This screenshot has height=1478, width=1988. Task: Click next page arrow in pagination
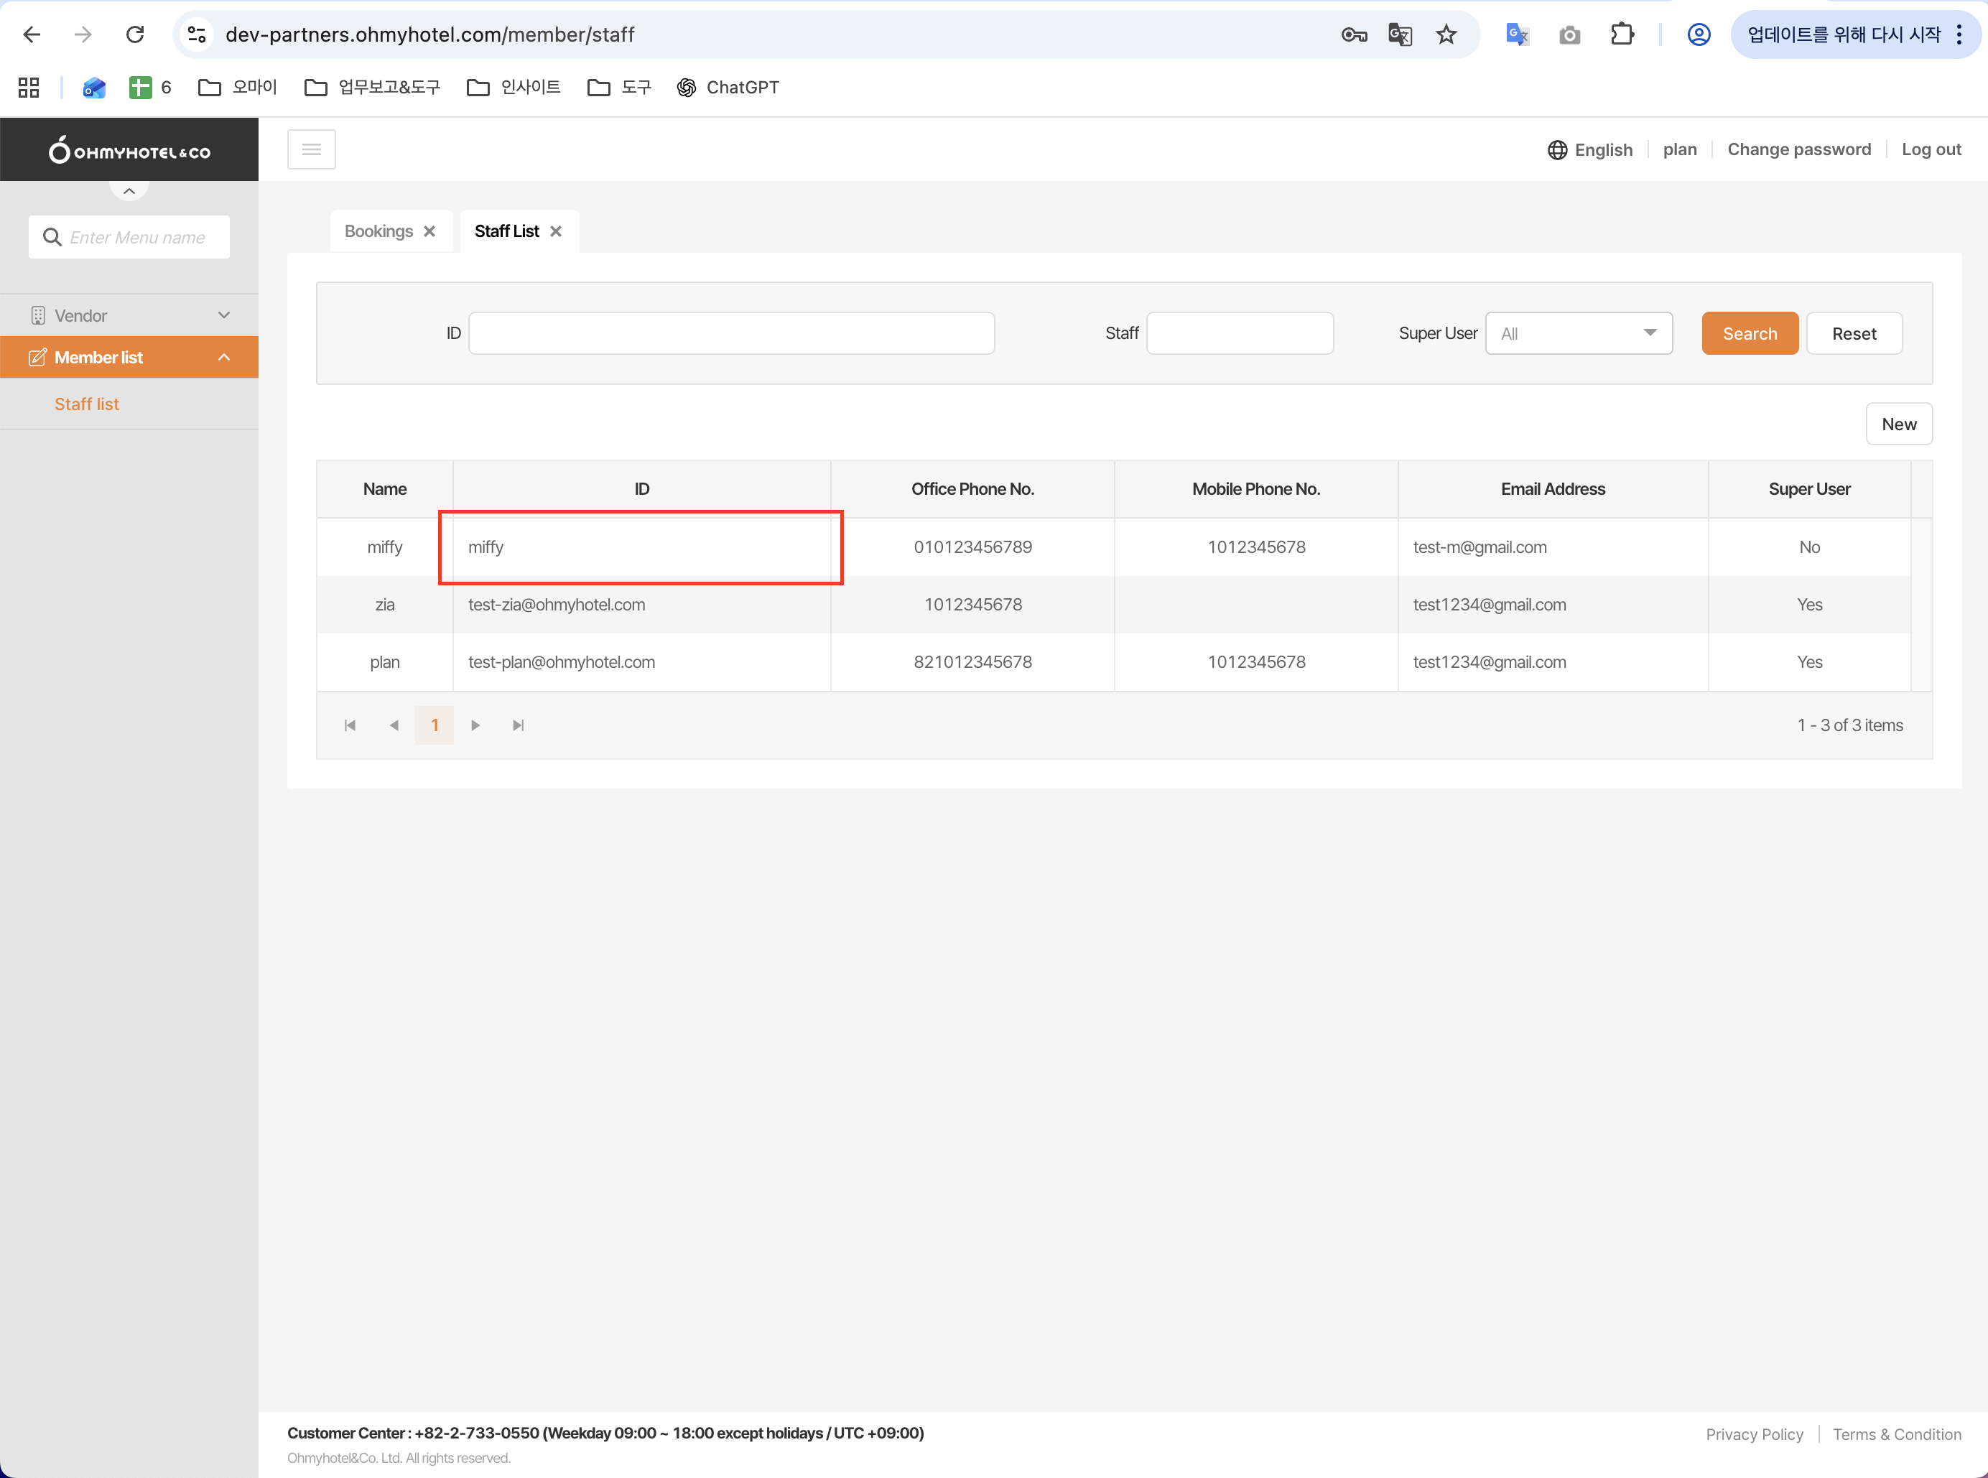click(x=475, y=725)
